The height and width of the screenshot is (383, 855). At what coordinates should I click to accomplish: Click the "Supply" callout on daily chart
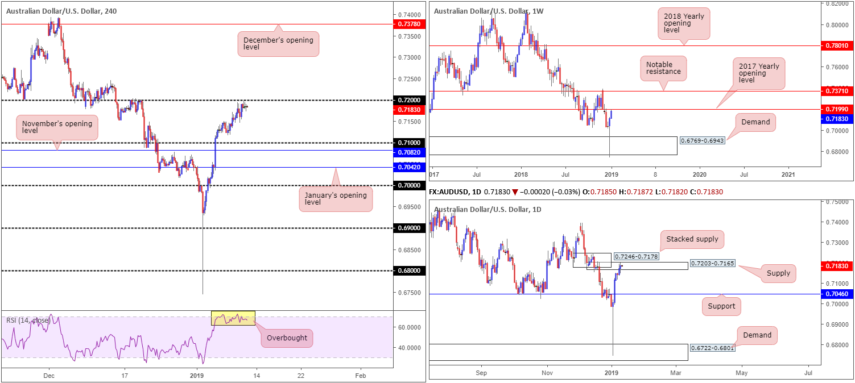778,273
